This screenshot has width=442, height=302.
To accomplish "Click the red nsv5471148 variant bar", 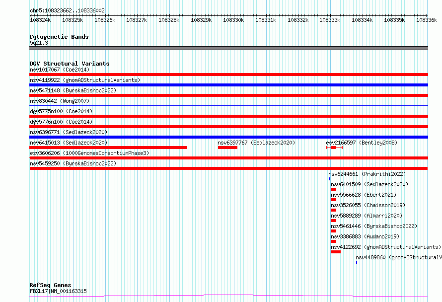I will (228, 95).
